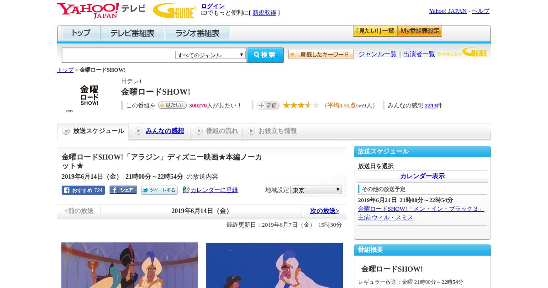Image resolution: width=548 pixels, height=288 pixels.
Task: Click the ログイン link
Action: pos(213,6)
